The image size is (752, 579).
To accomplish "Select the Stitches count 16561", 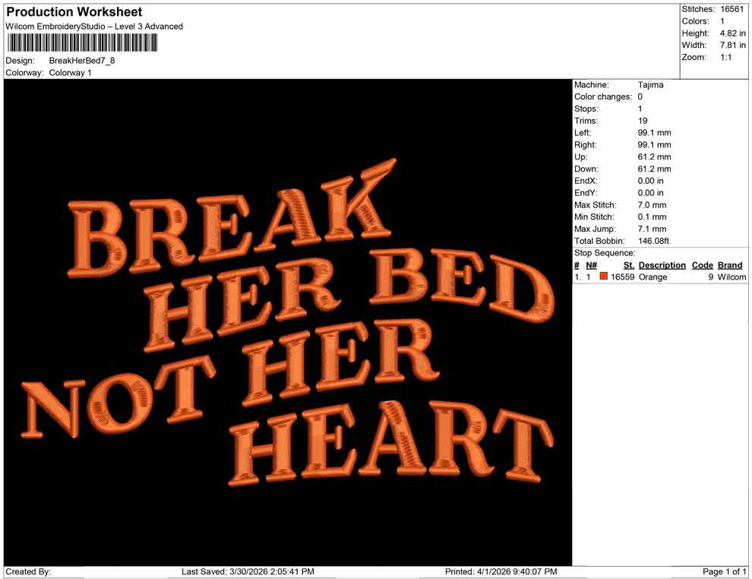I will click(x=731, y=9).
